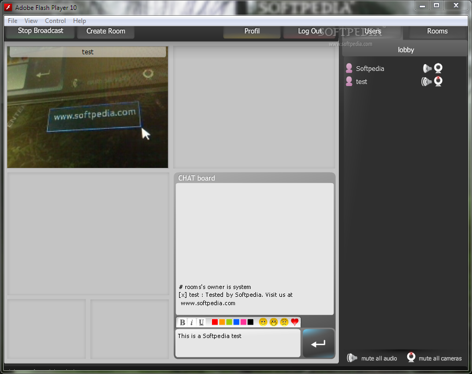The width and height of the screenshot is (472, 374).
Task: Click the chat message input field
Action: 238,343
